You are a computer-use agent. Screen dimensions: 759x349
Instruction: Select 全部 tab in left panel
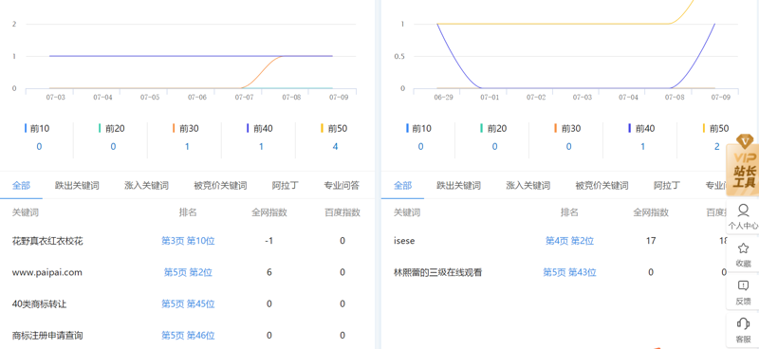[21, 185]
